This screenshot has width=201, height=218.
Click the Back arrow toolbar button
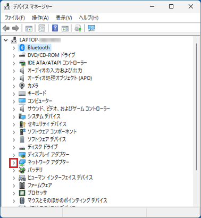[6, 28]
